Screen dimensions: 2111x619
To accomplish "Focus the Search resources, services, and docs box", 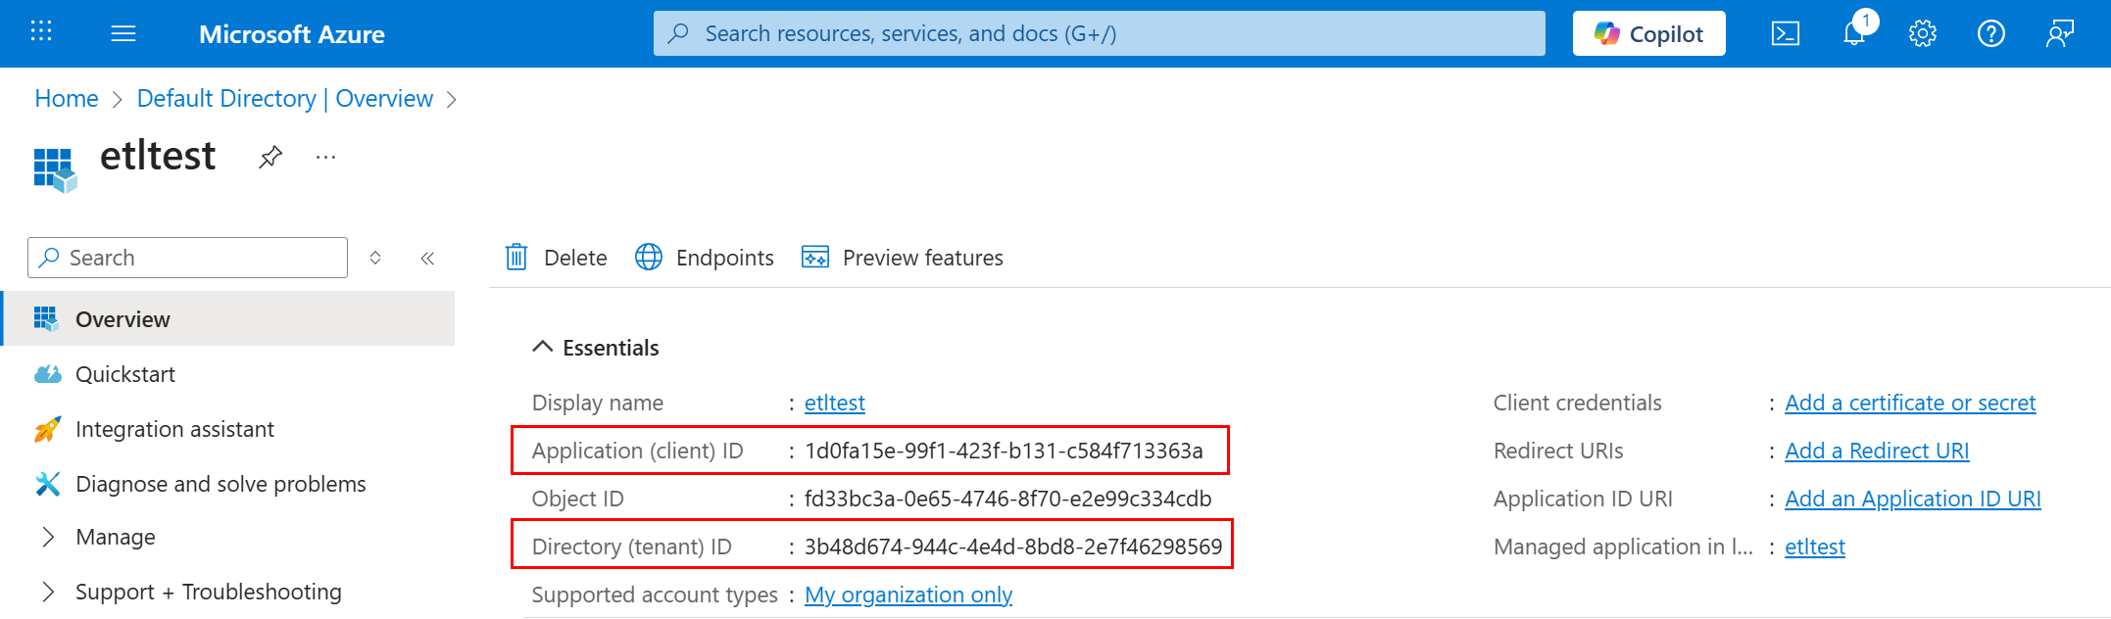I will tap(1099, 33).
